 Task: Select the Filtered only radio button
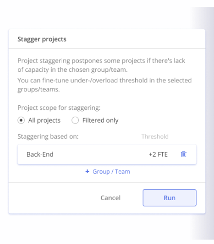(75, 121)
